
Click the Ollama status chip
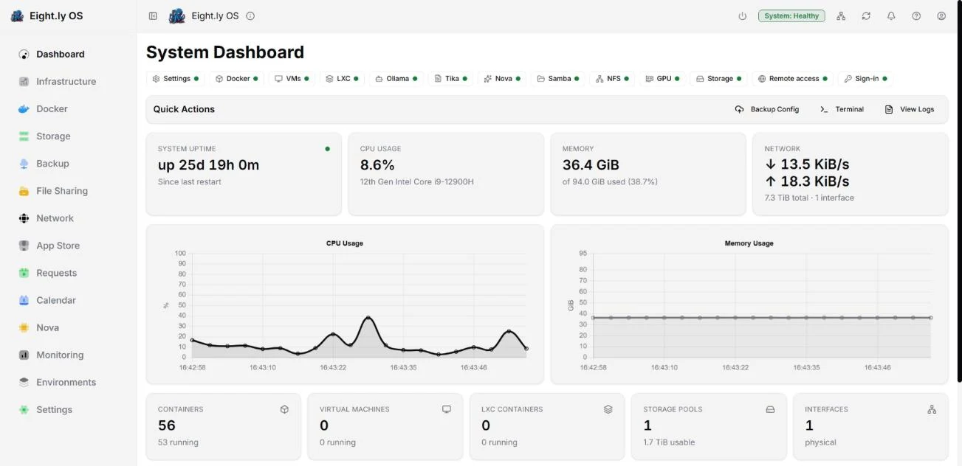click(x=396, y=78)
